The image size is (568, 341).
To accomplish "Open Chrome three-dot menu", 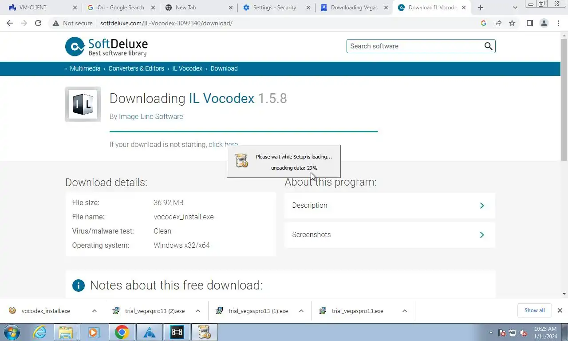I will tap(558, 23).
